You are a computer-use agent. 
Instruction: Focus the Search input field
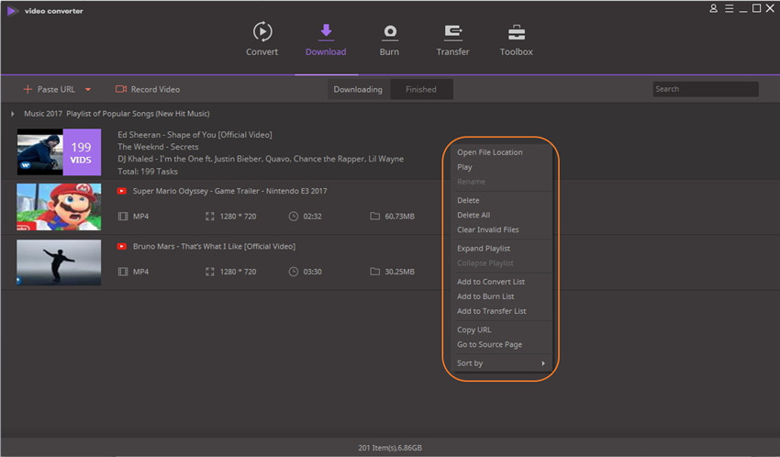click(x=706, y=89)
